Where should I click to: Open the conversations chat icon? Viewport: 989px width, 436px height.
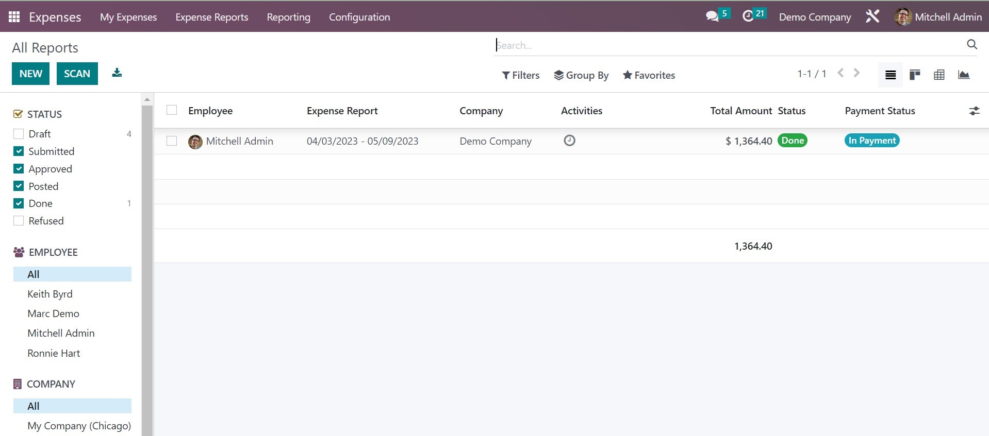click(712, 16)
